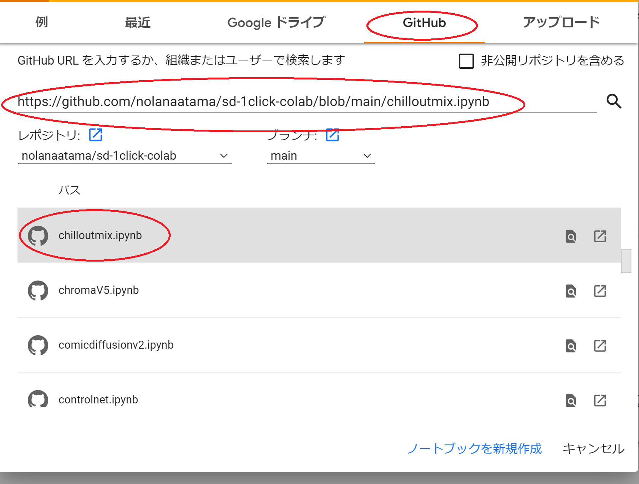Open chromaV5.ipynb in new tab icon
639x484 pixels.
click(600, 291)
